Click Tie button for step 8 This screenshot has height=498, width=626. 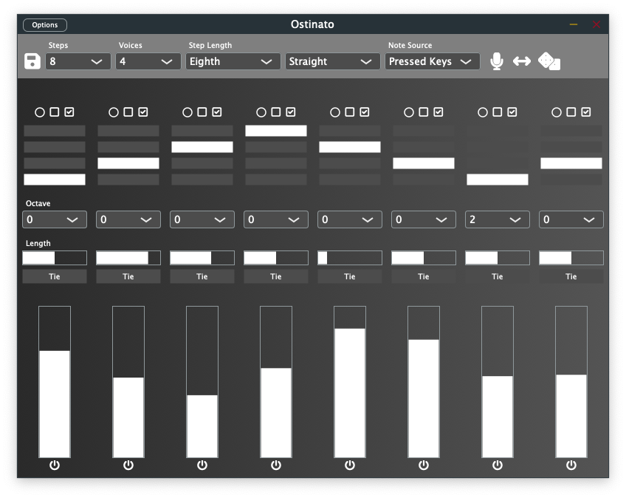tap(571, 276)
